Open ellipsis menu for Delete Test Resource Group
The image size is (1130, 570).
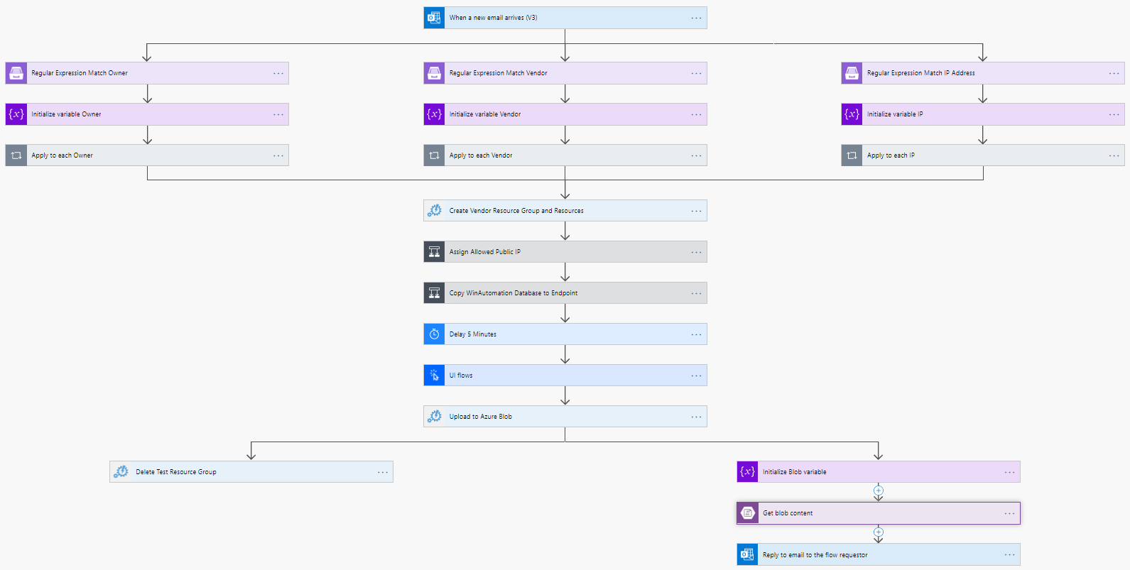(x=383, y=472)
